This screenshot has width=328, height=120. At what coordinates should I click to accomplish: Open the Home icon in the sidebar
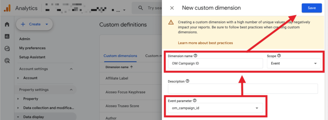(7, 24)
